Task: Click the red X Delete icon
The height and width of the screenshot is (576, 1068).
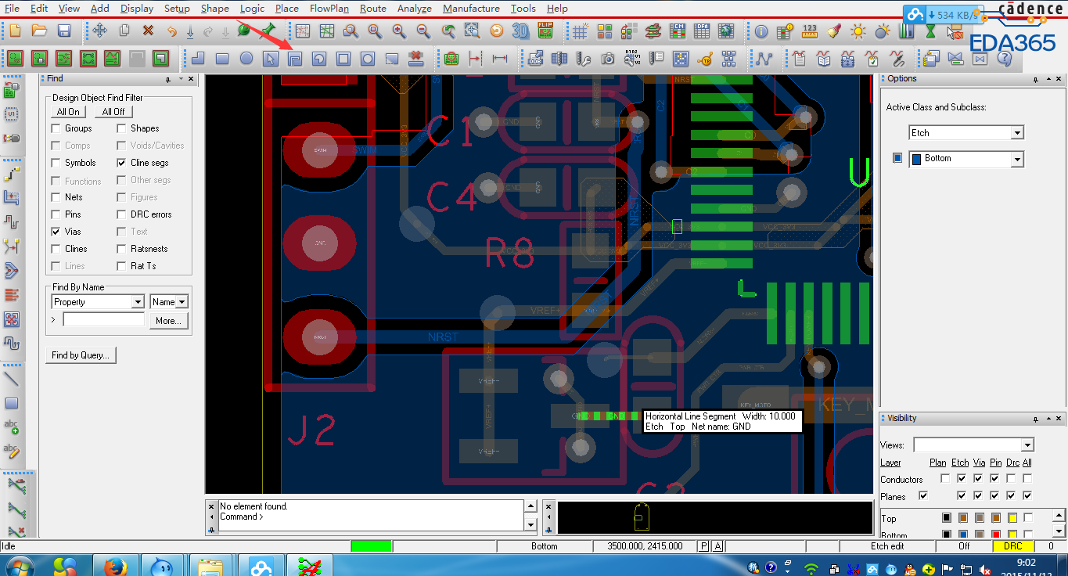Action: point(148,31)
